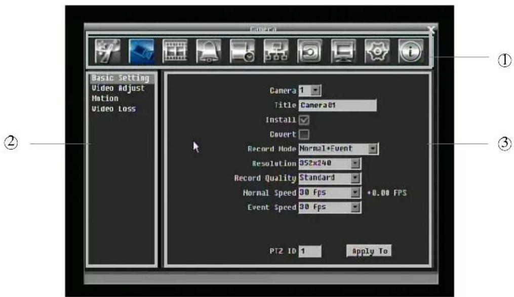Close the Camera menu window
This screenshot has width=514, height=297.
click(x=431, y=30)
